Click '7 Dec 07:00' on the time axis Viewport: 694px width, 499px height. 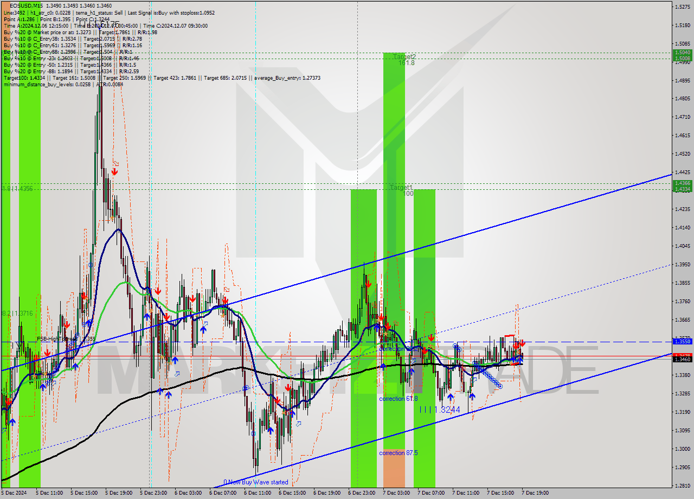pyautogui.click(x=431, y=493)
